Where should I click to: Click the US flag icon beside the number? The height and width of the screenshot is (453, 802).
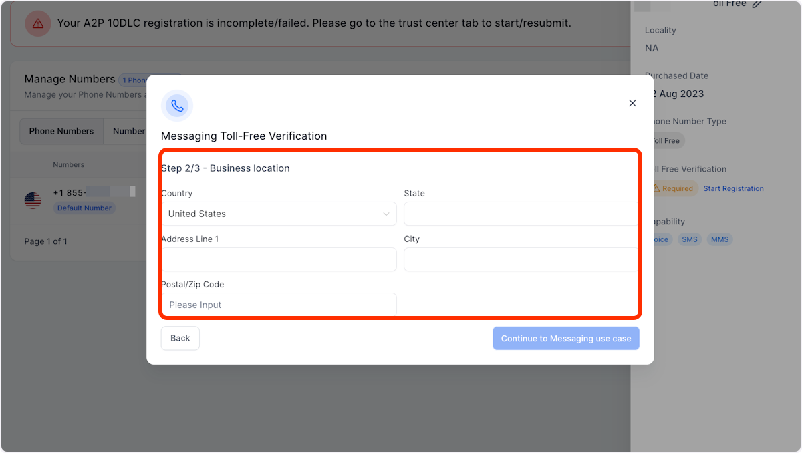click(33, 200)
